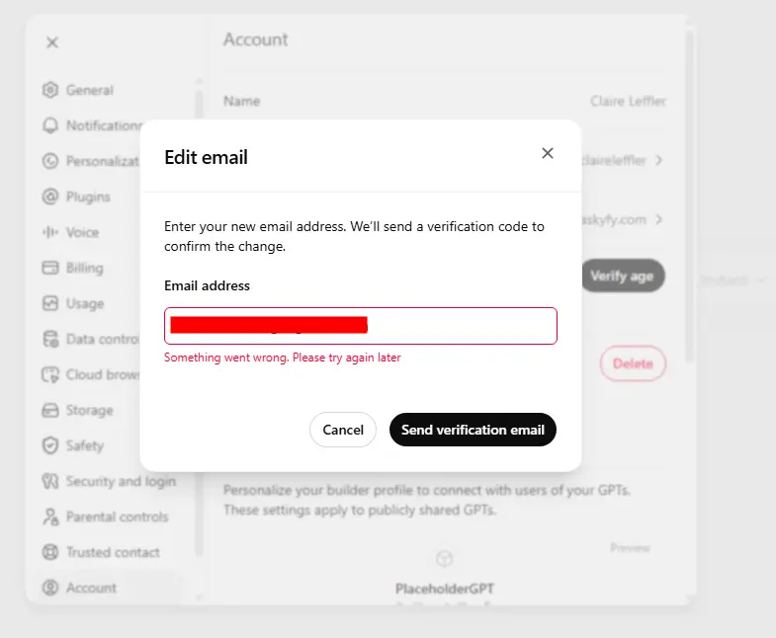Image resolution: width=776 pixels, height=638 pixels.
Task: Open the Voice waveform icon
Action: click(x=50, y=232)
